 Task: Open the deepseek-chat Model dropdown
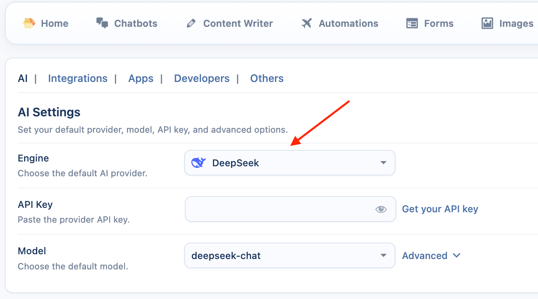(x=289, y=255)
